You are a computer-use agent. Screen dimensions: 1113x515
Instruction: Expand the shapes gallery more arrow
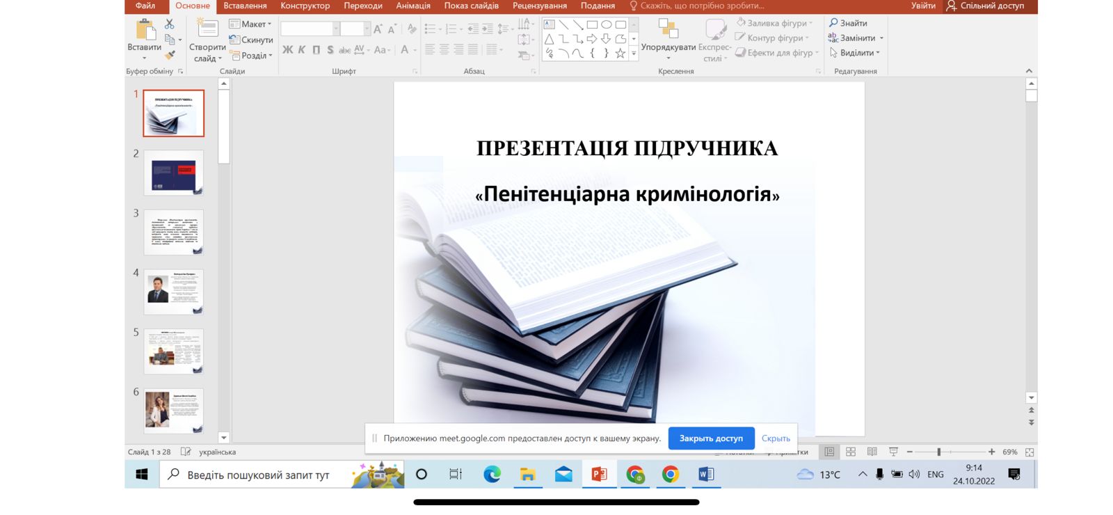click(x=633, y=54)
